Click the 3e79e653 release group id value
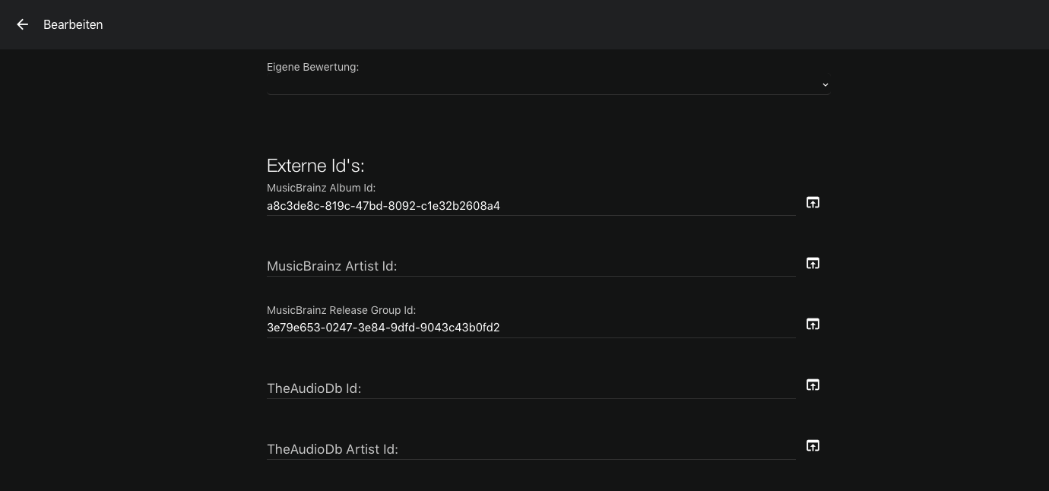The image size is (1049, 491). [x=383, y=328]
